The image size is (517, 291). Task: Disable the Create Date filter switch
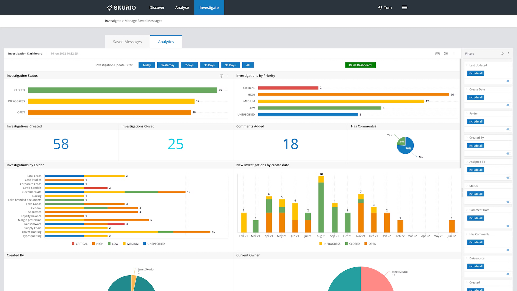coord(508,105)
